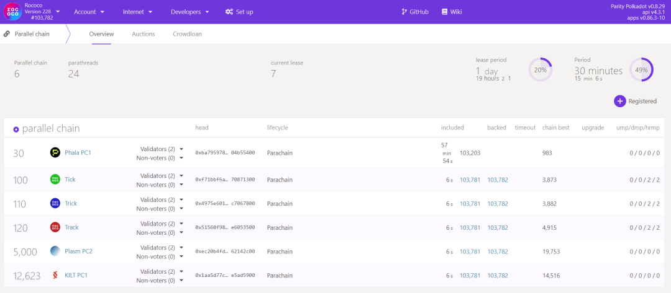
Task: Open the Internet dropdown menu
Action: [137, 12]
